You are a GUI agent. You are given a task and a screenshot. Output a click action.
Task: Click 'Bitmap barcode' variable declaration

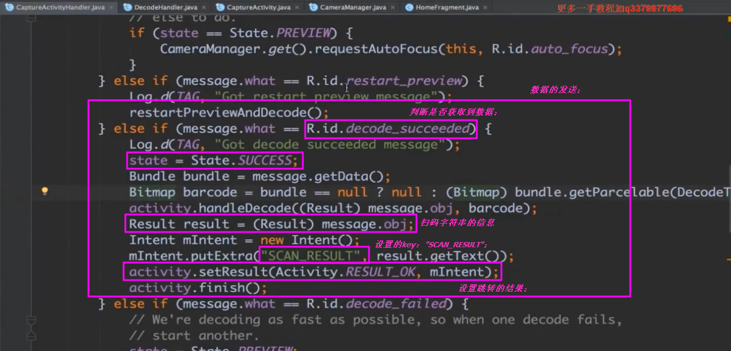[x=183, y=192]
